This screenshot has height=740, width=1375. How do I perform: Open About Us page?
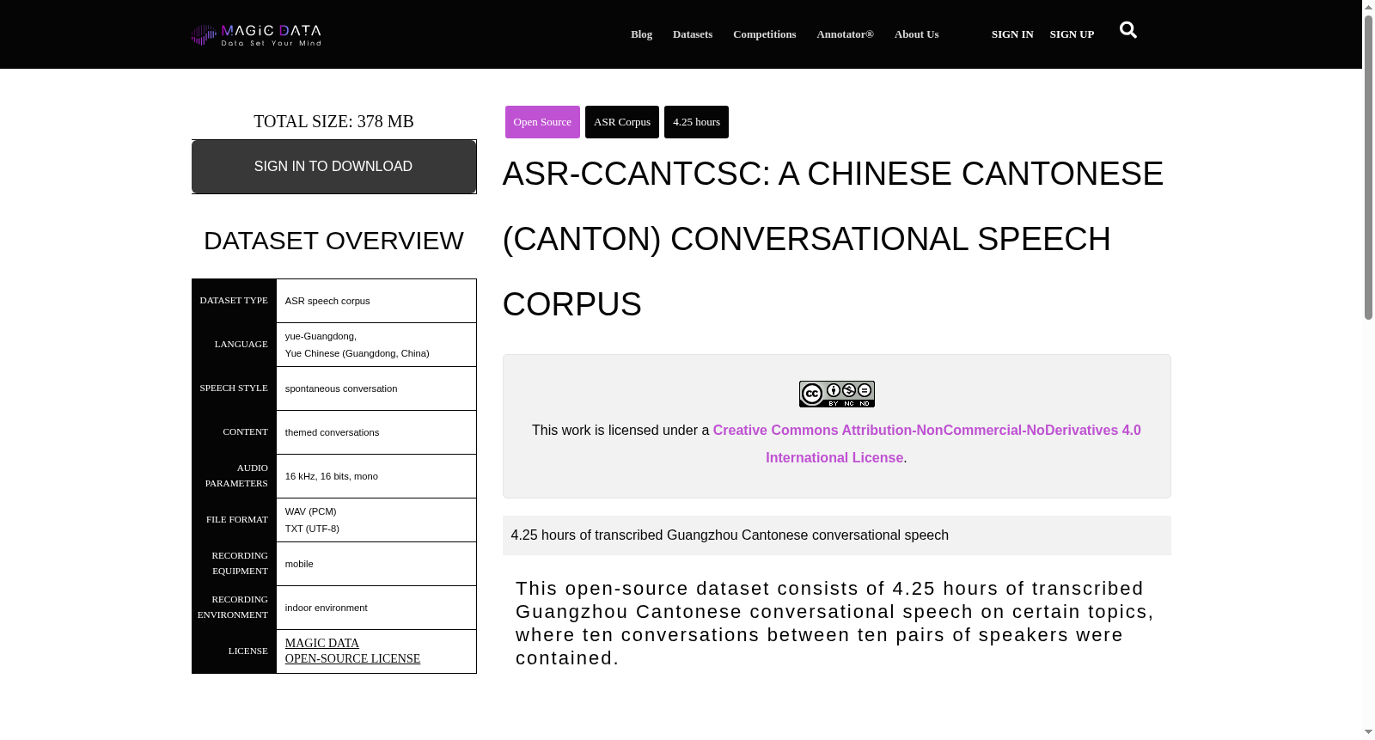click(916, 34)
